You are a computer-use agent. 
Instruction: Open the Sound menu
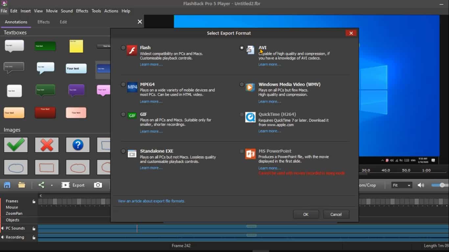click(67, 11)
